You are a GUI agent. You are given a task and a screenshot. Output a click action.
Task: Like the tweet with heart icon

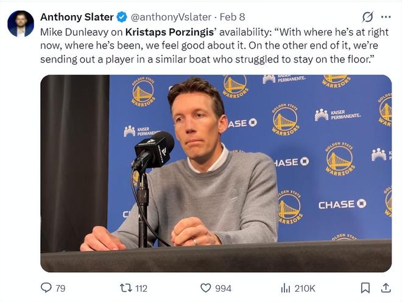(x=206, y=288)
